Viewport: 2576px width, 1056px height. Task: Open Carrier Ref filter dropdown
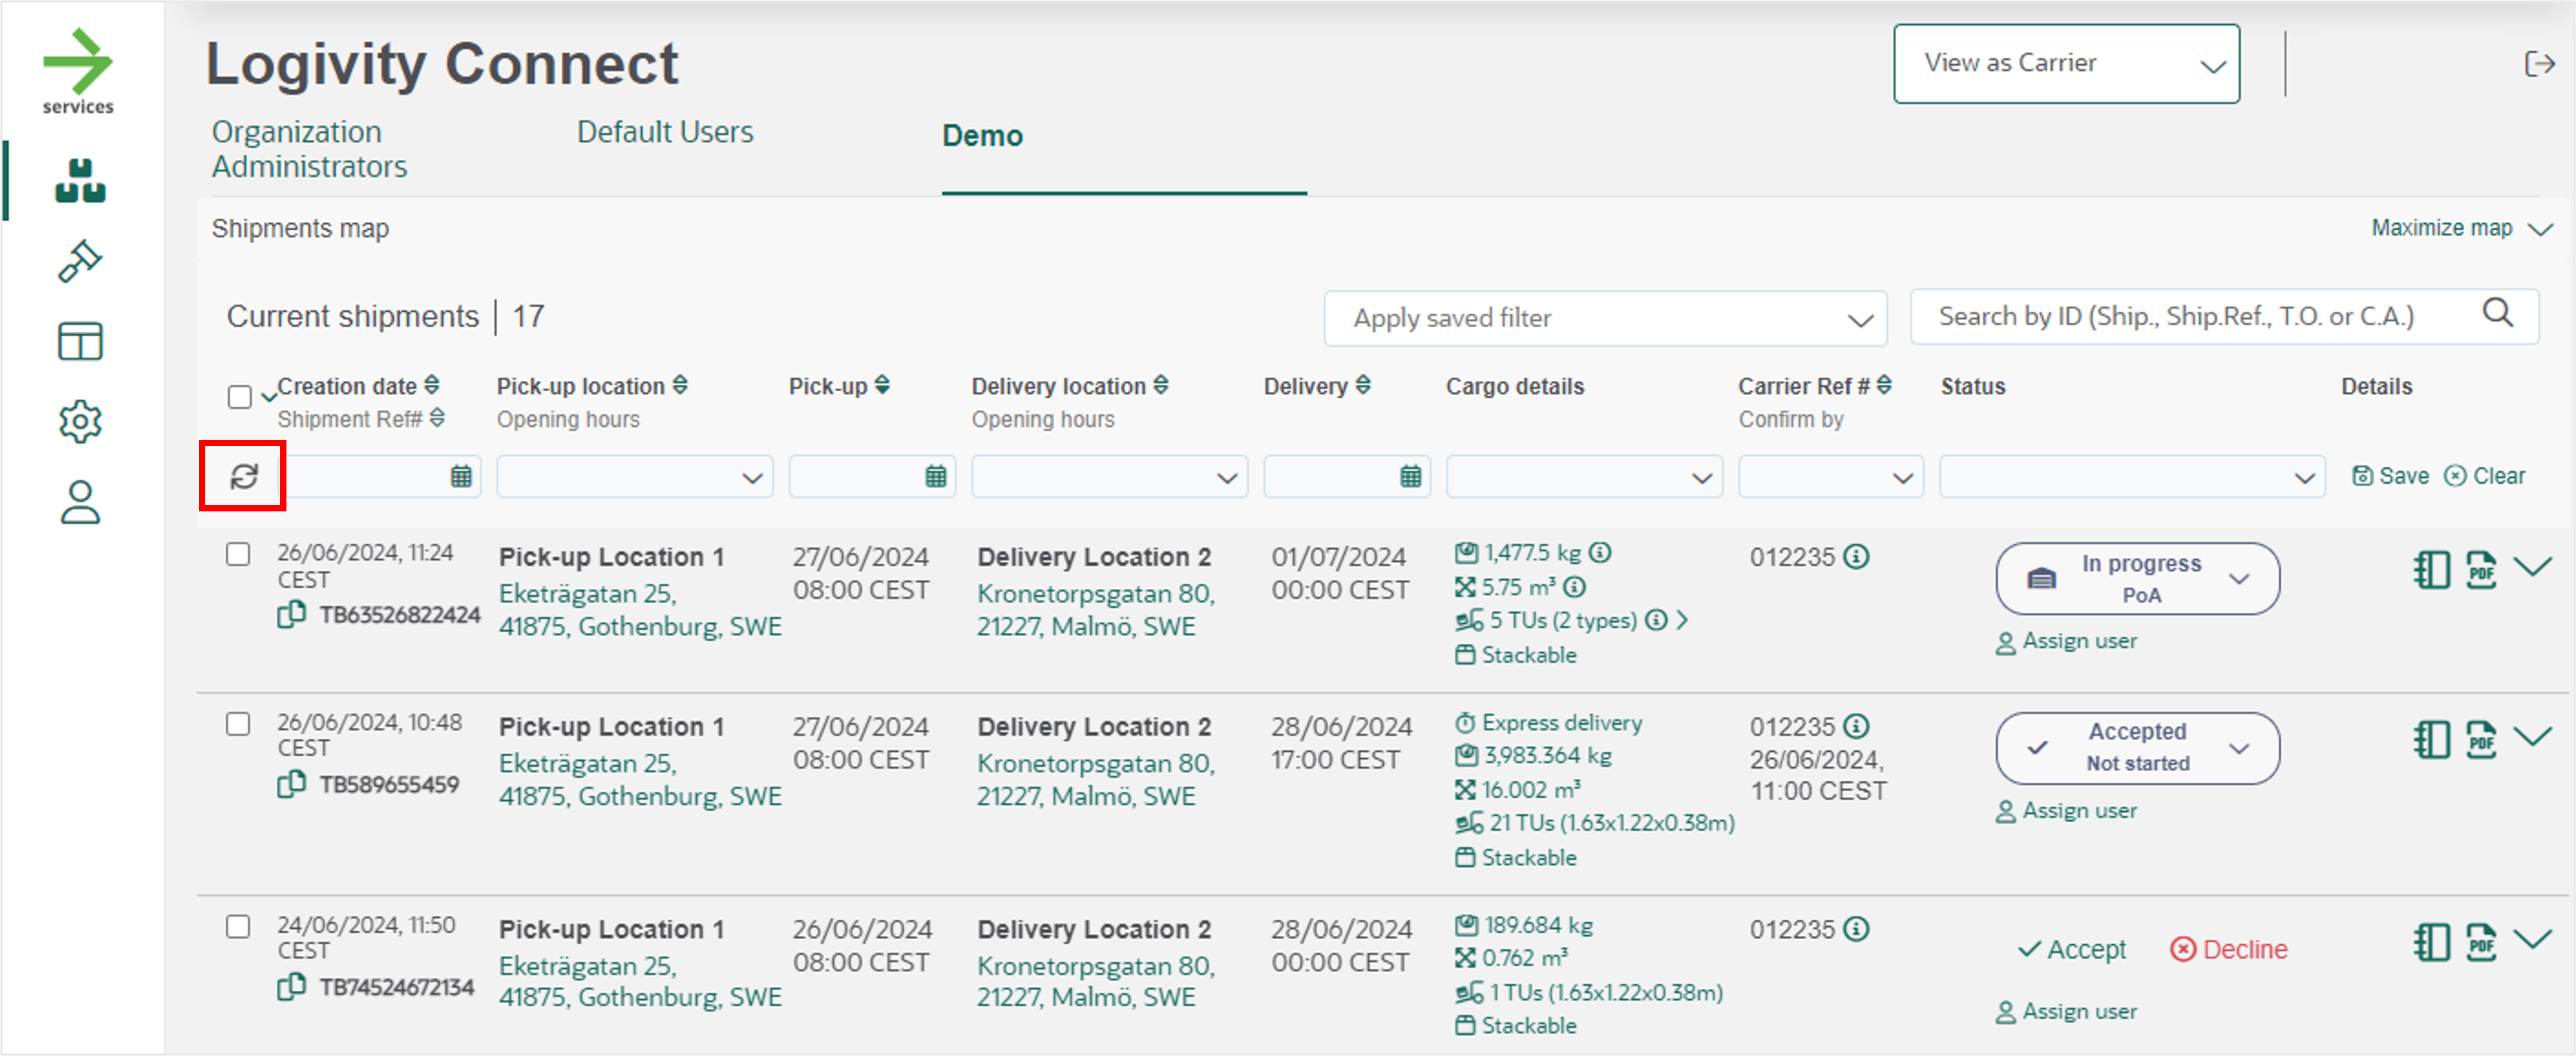(x=1830, y=476)
